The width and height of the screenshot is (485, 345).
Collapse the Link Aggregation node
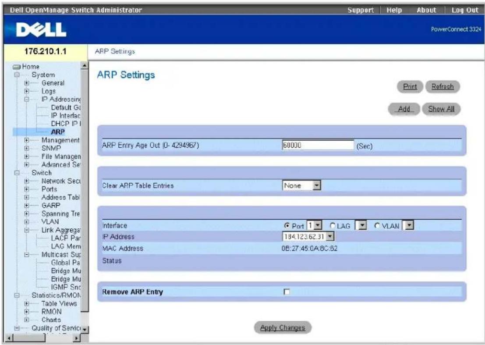[27, 230]
